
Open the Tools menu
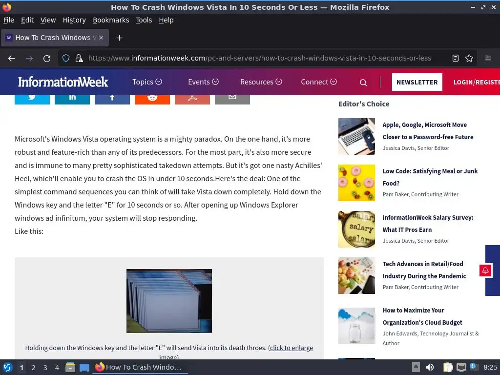(144, 20)
